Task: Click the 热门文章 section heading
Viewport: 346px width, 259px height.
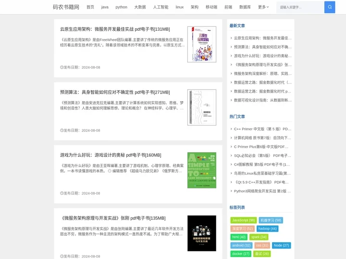Action: (237, 117)
